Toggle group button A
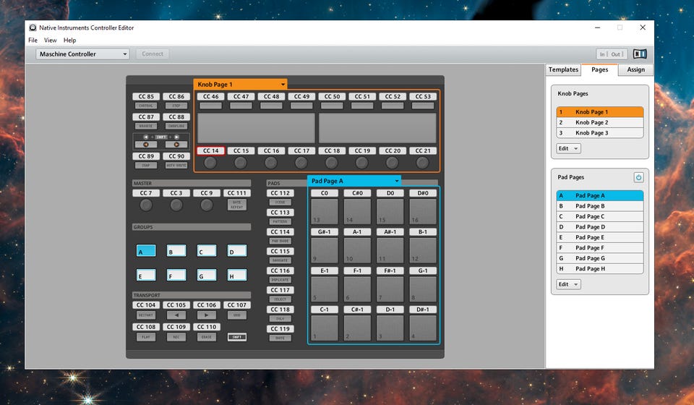Screen dimensions: 694x405 point(146,251)
